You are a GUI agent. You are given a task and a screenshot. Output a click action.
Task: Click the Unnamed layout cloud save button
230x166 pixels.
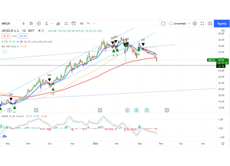[x=177, y=24]
